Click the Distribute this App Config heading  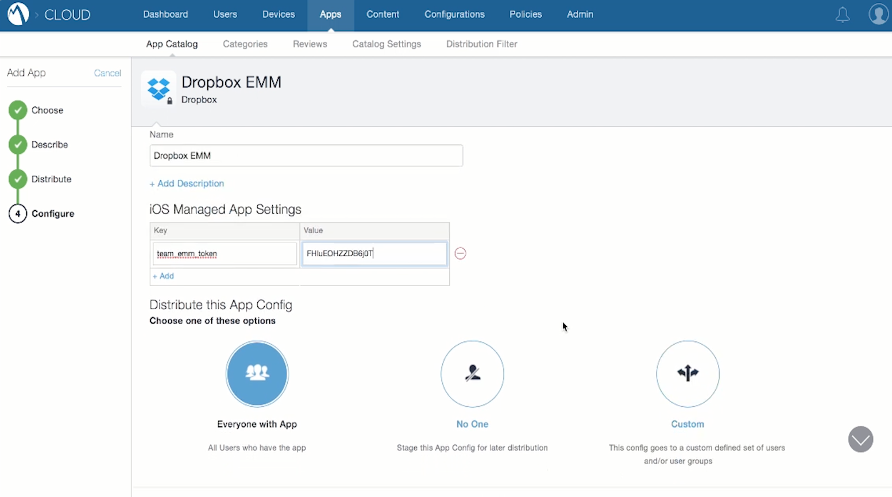click(x=221, y=305)
